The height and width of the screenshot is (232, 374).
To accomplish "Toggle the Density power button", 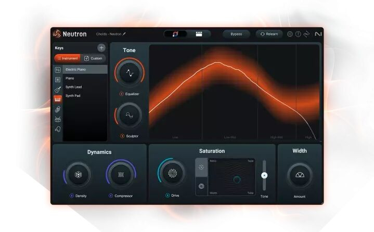I will point(71,196).
